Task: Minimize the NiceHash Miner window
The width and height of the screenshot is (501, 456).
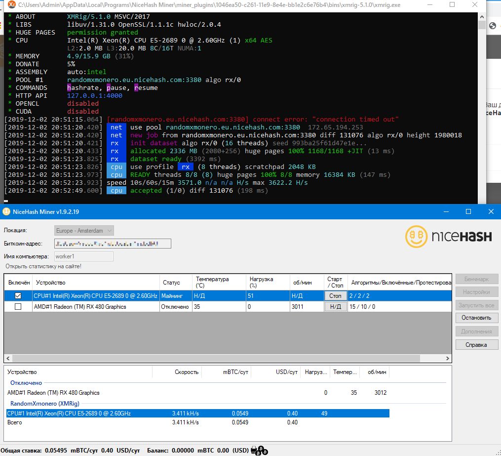Action: tap(446, 211)
